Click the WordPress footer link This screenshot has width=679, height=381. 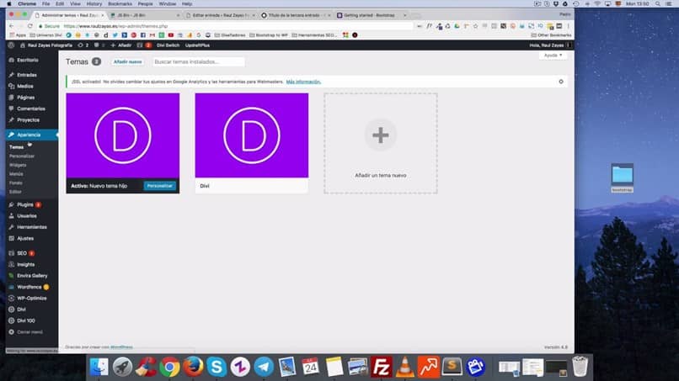121,347
